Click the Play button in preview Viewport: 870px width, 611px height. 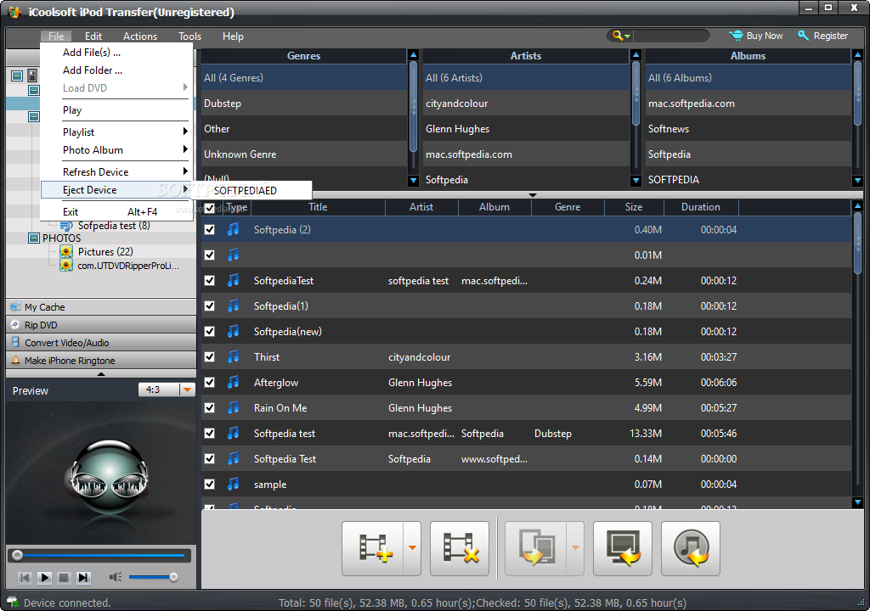[x=44, y=578]
